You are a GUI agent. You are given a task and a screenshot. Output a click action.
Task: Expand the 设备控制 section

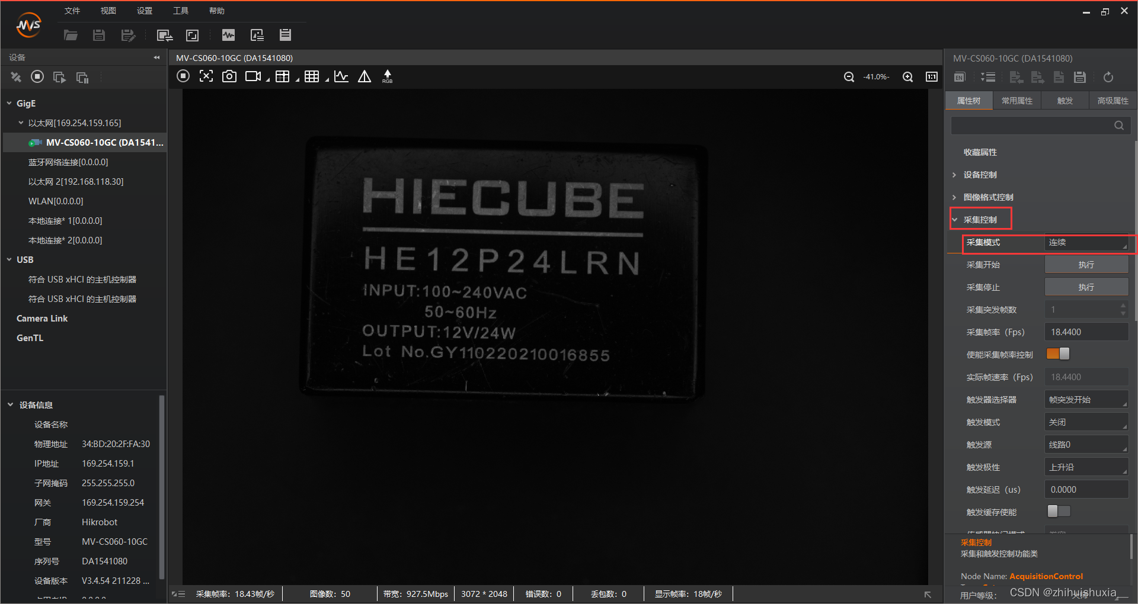pos(954,175)
